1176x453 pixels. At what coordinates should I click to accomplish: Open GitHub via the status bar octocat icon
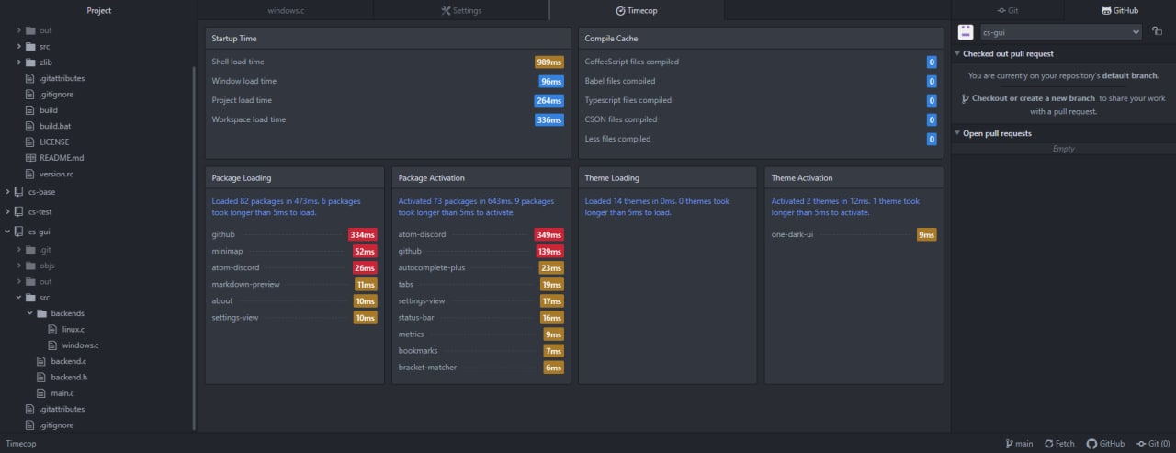tap(1091, 444)
